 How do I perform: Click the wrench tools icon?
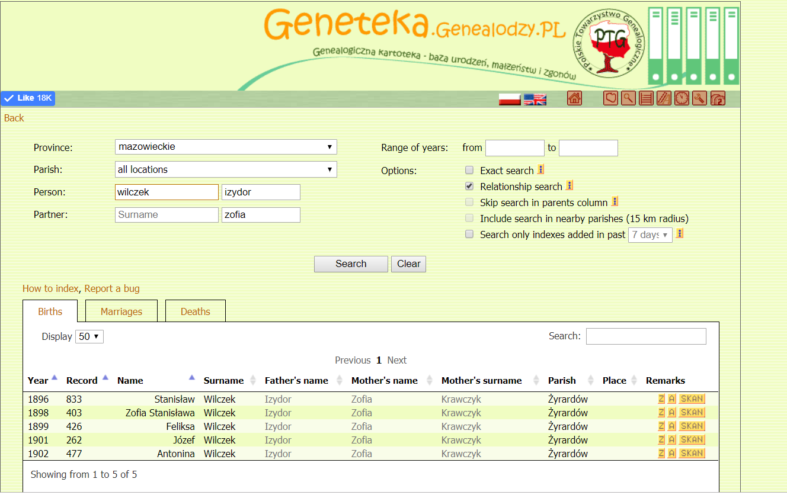pyautogui.click(x=699, y=98)
